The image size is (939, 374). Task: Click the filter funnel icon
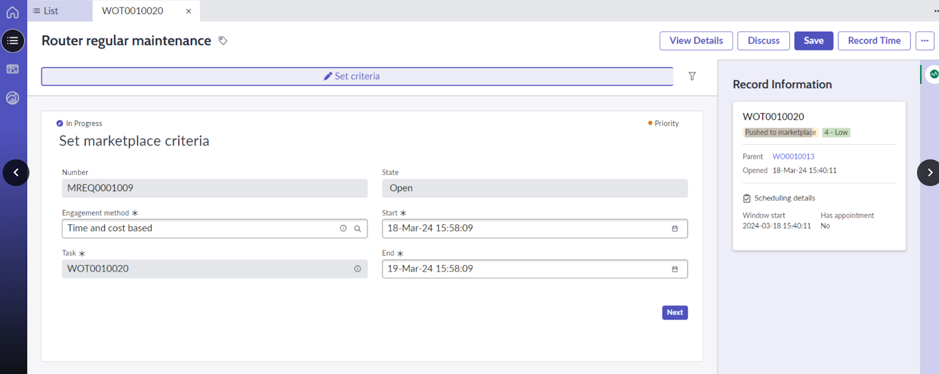[693, 76]
